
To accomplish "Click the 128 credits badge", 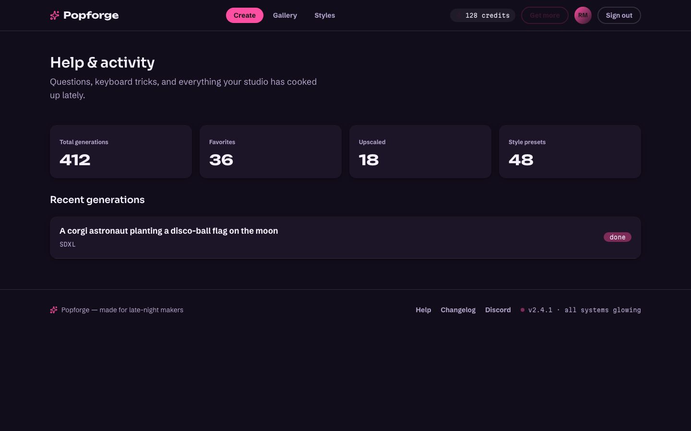I will pos(483,15).
